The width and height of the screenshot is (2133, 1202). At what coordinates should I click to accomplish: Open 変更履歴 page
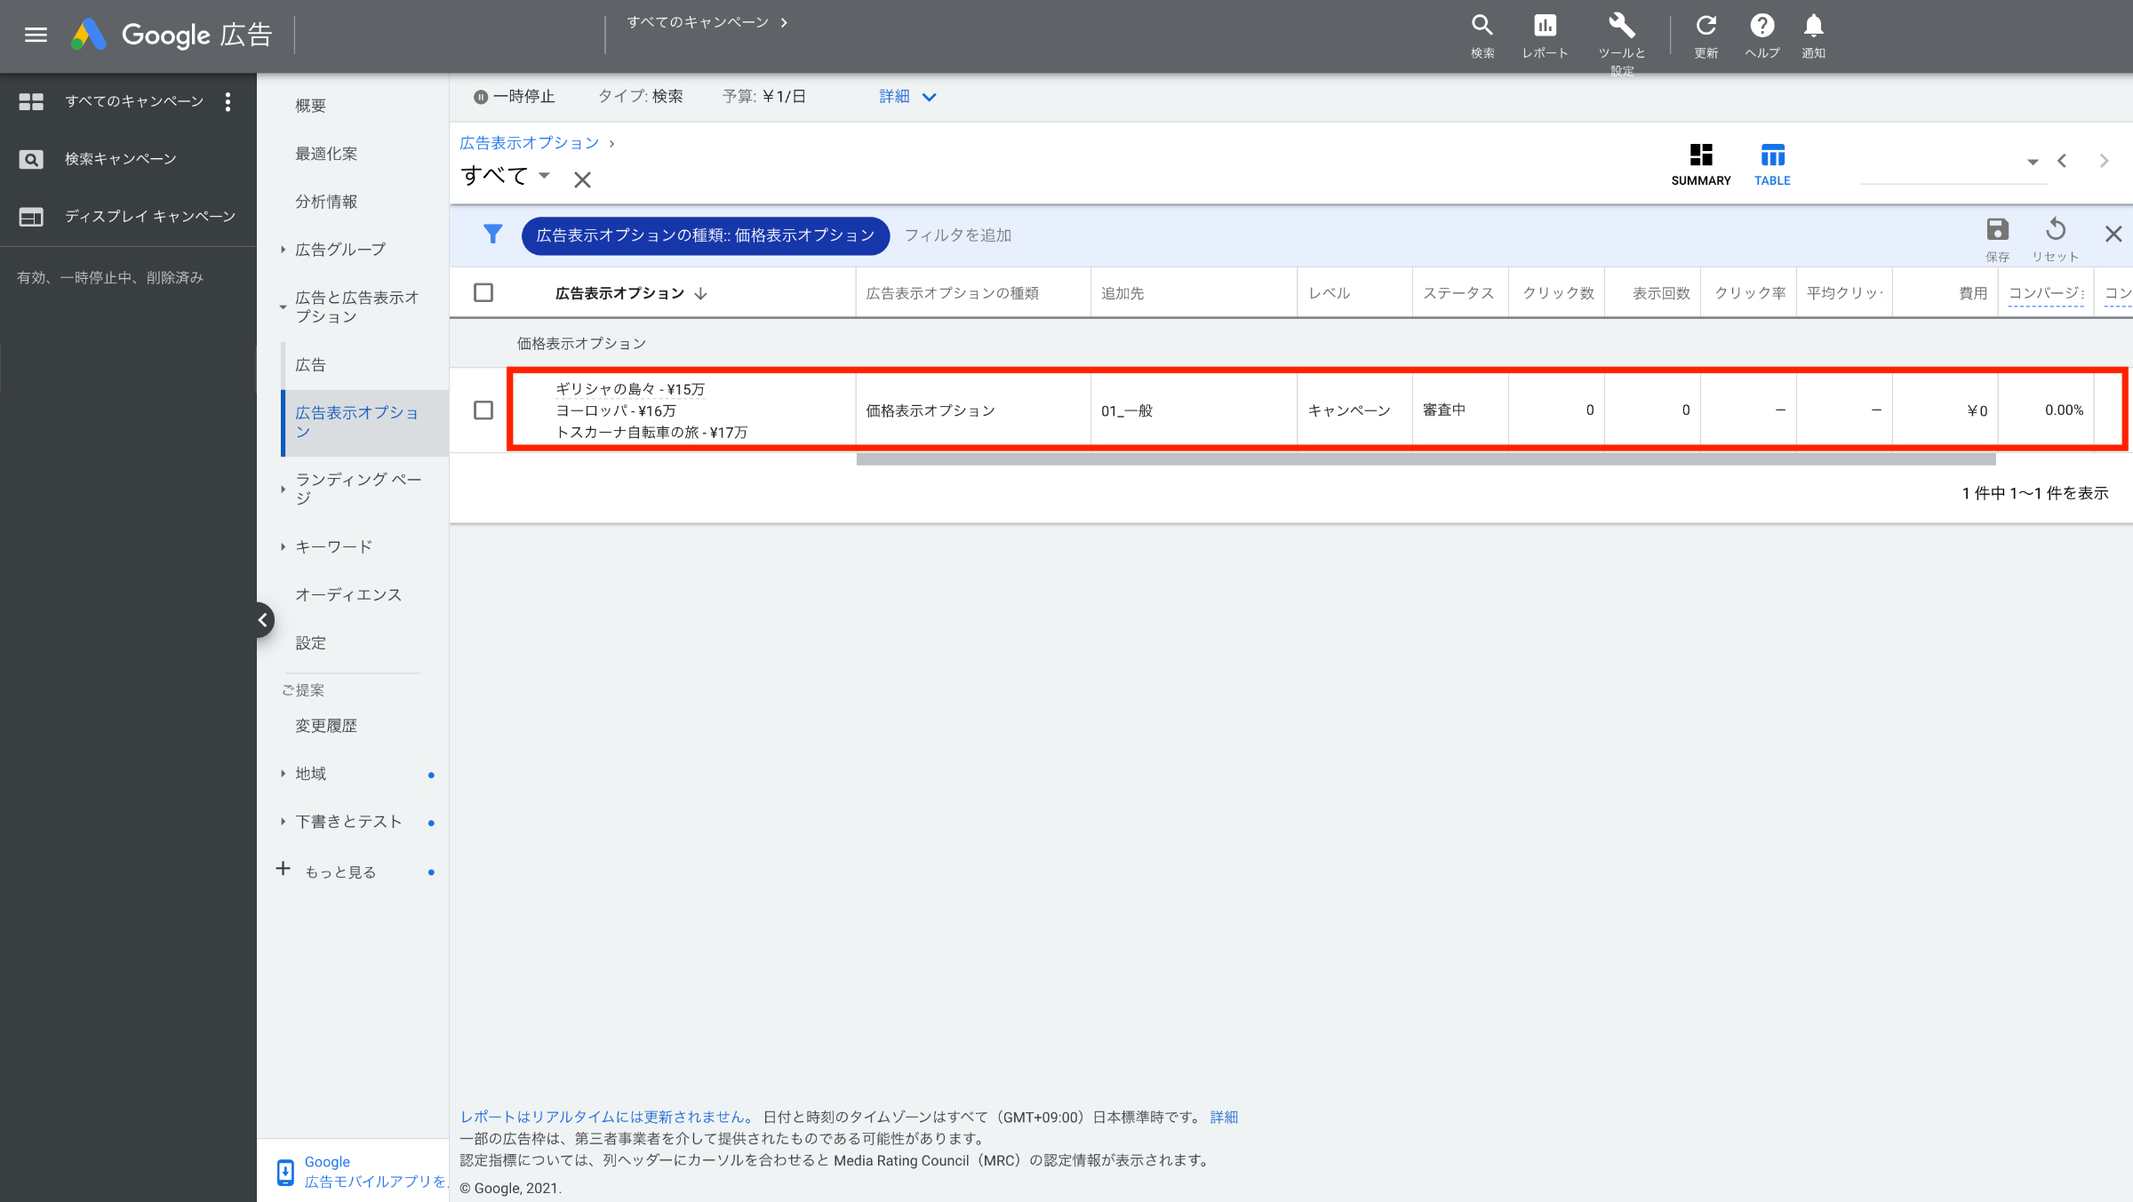[x=326, y=726]
